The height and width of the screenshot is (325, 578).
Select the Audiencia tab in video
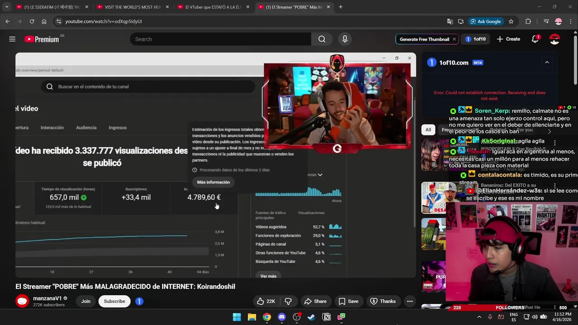pyautogui.click(x=86, y=128)
